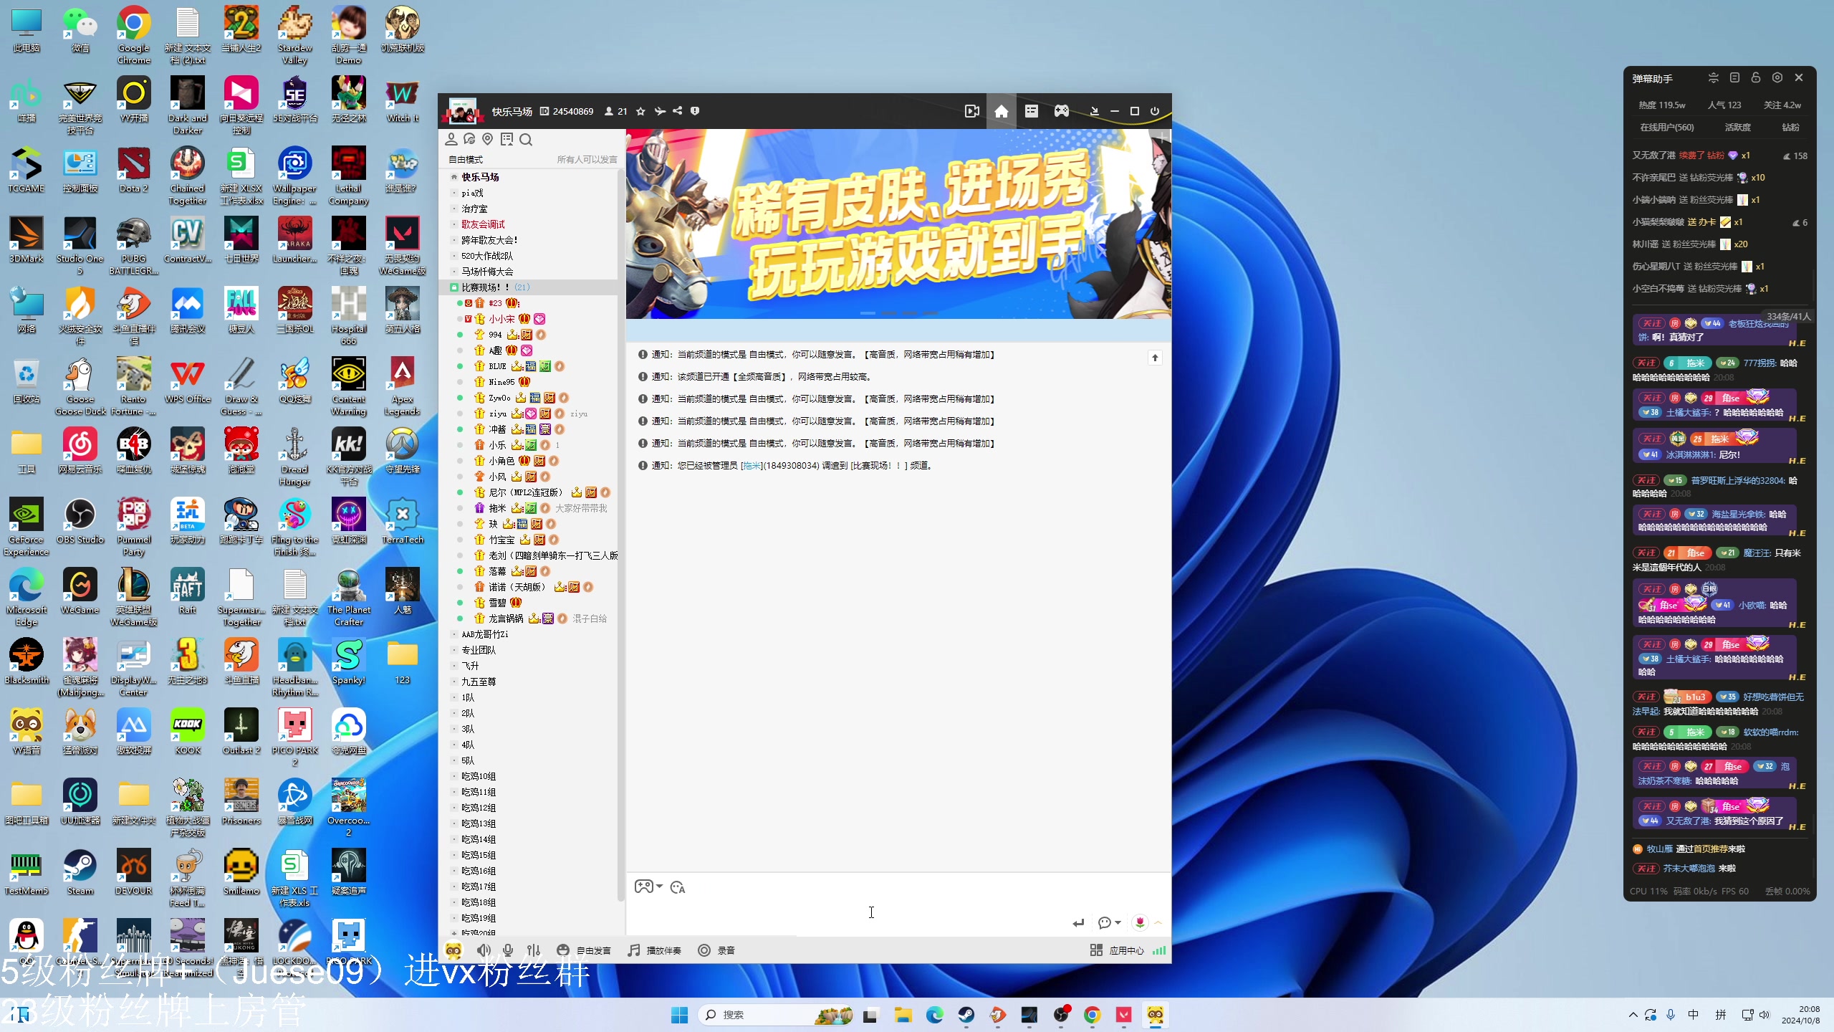
Task: Select the 歌友会调试 channel
Action: [x=483, y=224]
